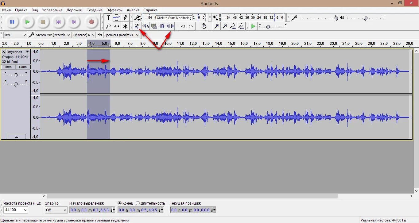
Task: Adjust the playback speed slider
Action: [268, 27]
